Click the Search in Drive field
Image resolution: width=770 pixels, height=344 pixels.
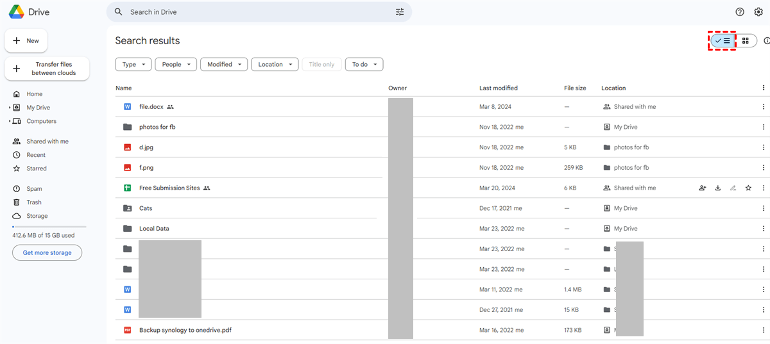coord(257,12)
